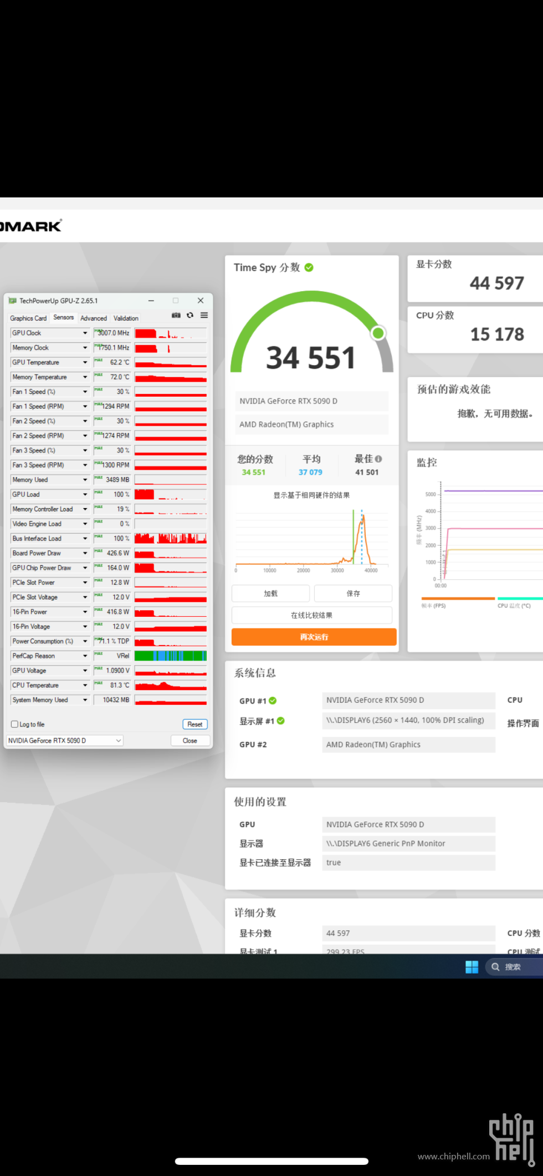Screen dimensions: 543x1176
Task: Click the taskbar 搜索 search box
Action: point(514,967)
